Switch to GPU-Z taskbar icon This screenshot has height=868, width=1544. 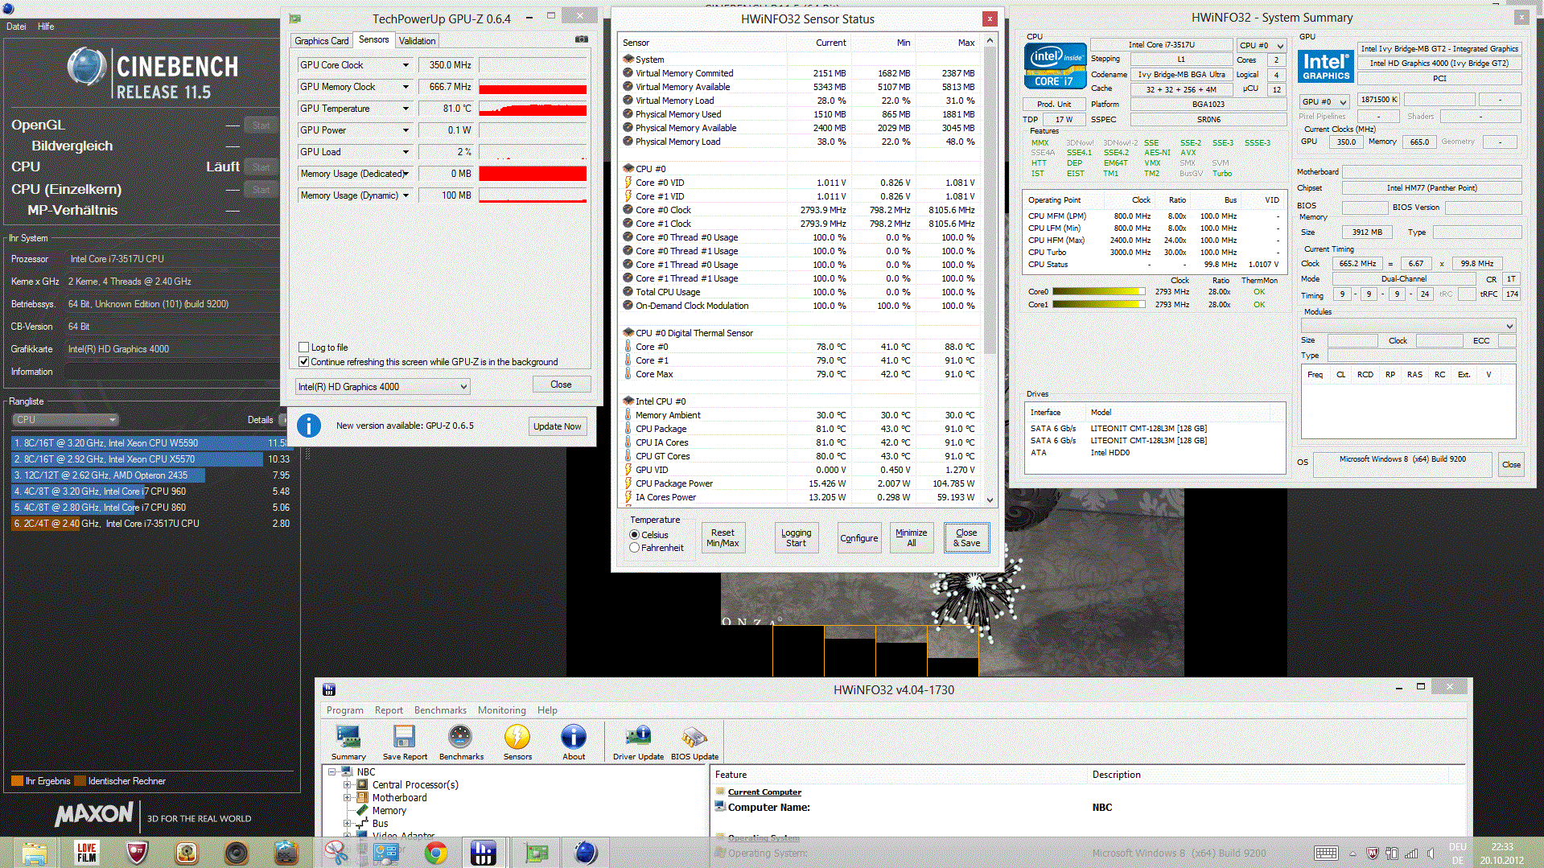(x=537, y=853)
